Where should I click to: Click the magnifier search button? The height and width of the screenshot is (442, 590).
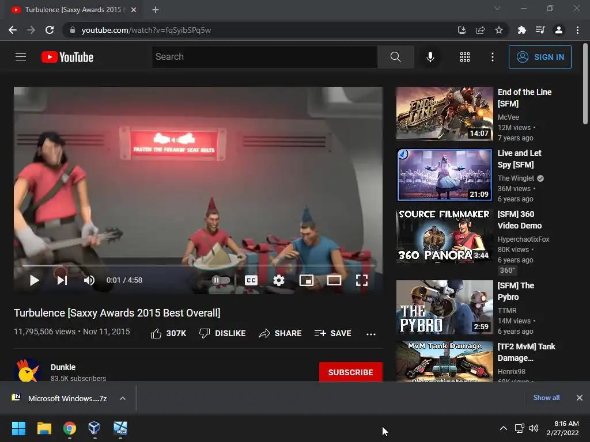click(x=395, y=57)
